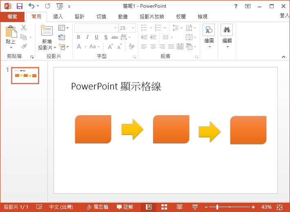Toggle Align Right paragraph

pos(162,47)
